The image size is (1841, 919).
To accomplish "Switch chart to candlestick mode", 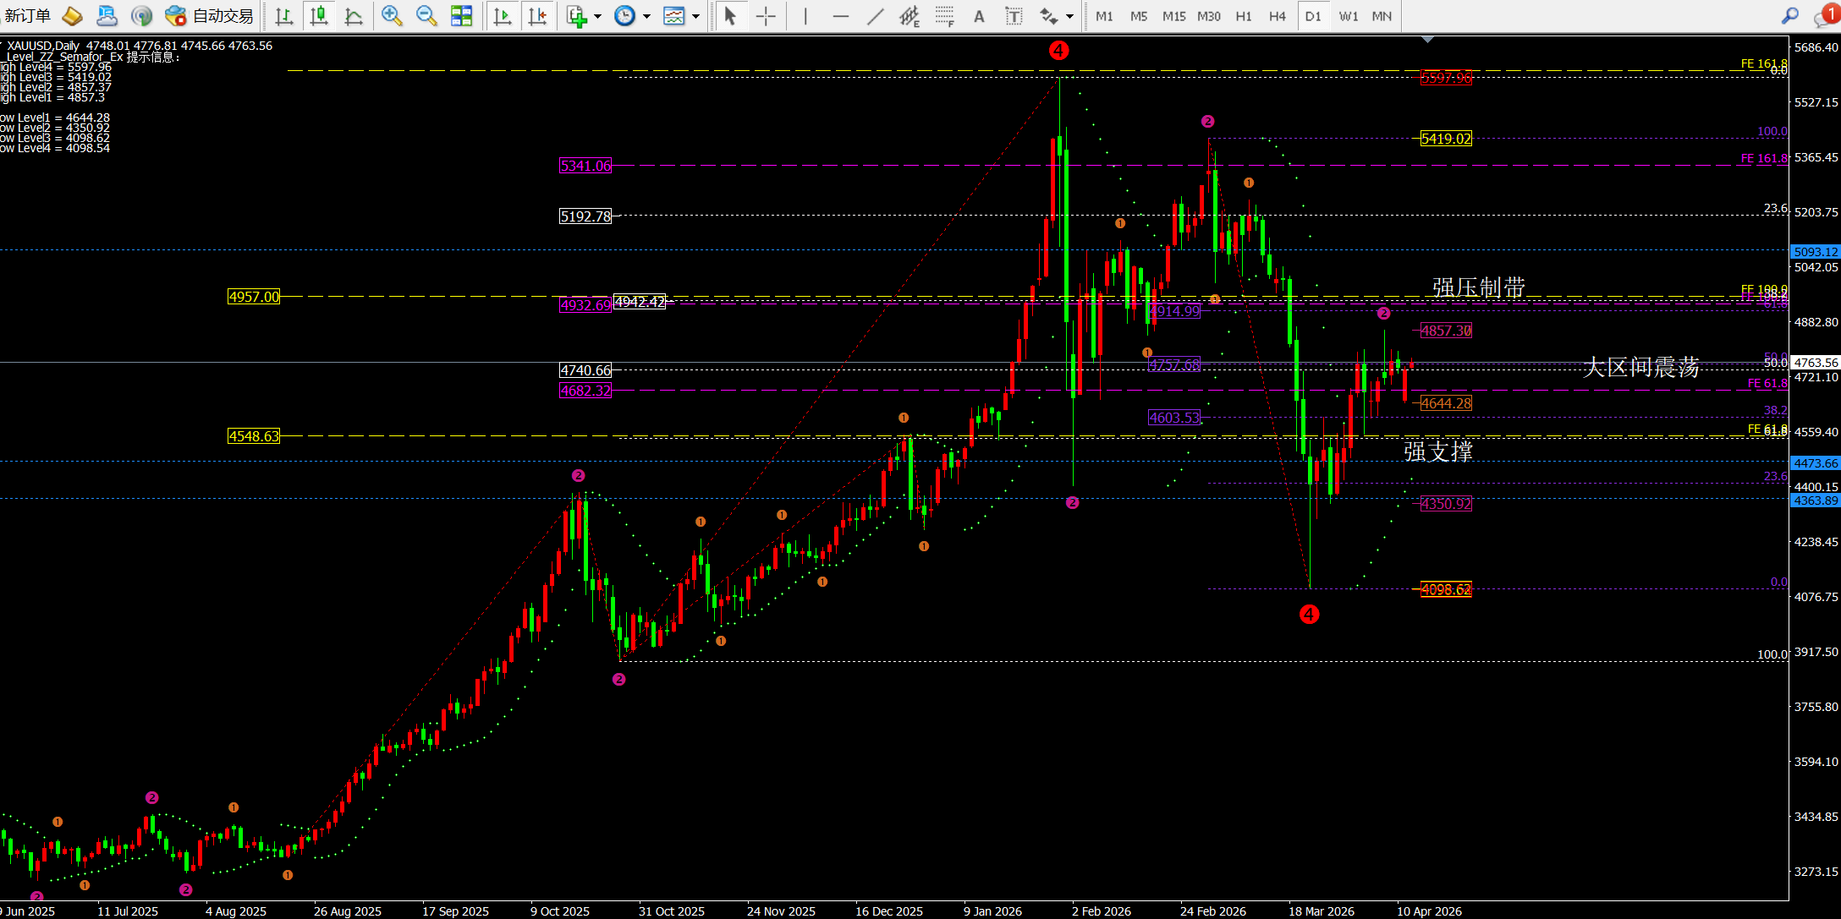I will click(319, 16).
